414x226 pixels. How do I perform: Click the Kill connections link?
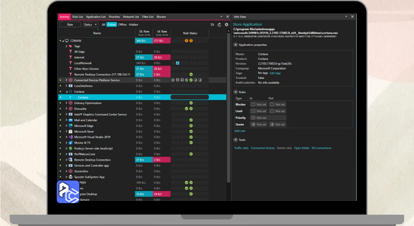pos(321,148)
